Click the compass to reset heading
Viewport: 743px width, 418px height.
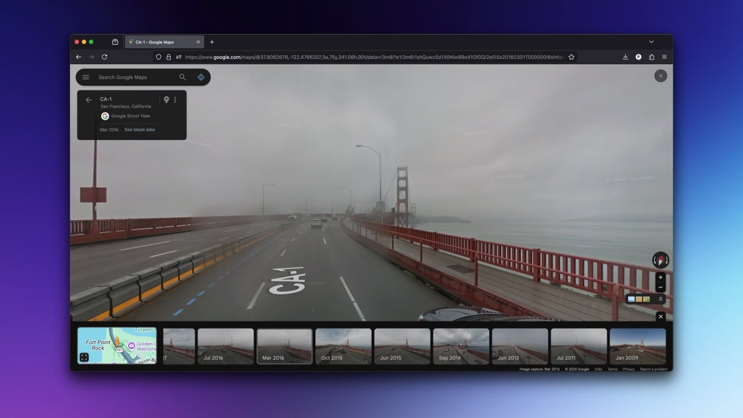click(660, 260)
